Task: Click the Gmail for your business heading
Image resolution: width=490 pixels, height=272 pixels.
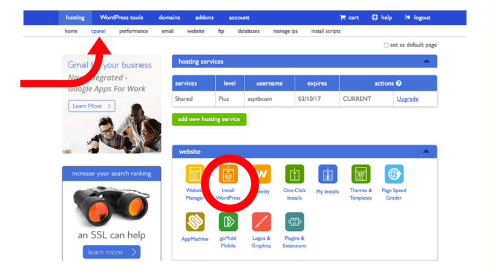Action: (x=109, y=65)
